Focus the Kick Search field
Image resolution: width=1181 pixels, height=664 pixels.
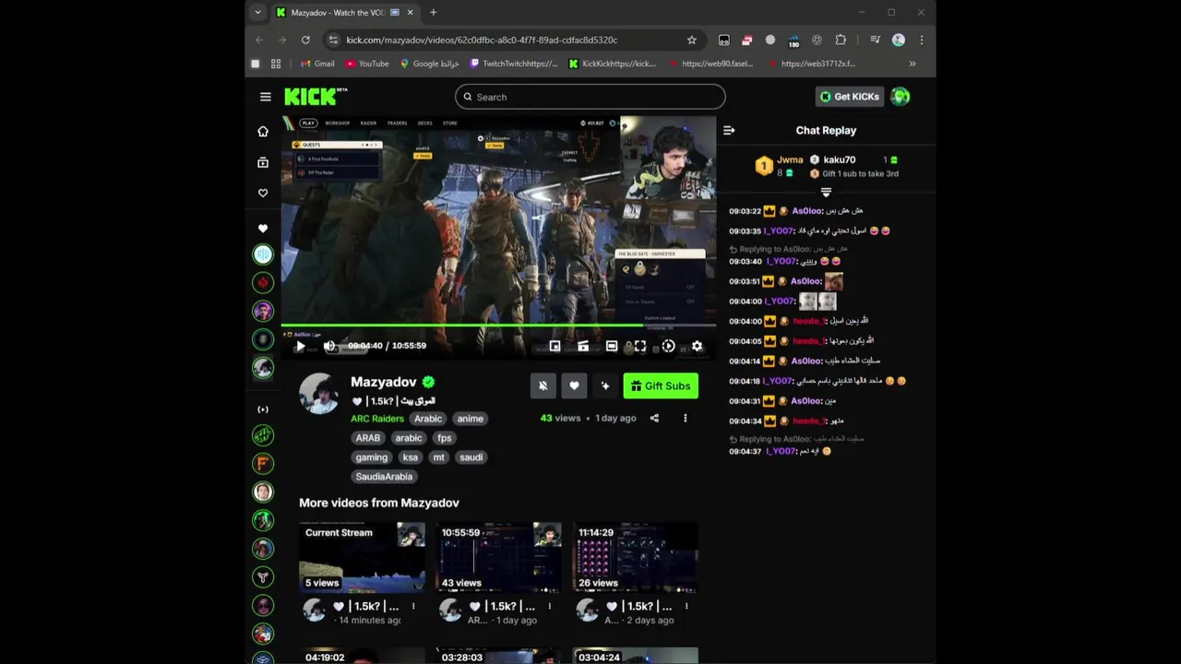590,97
